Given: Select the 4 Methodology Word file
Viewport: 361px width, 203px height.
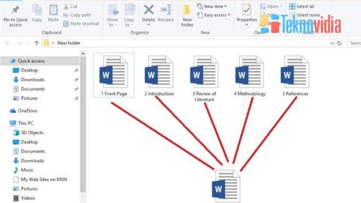Looking at the screenshot, I should 250,75.
